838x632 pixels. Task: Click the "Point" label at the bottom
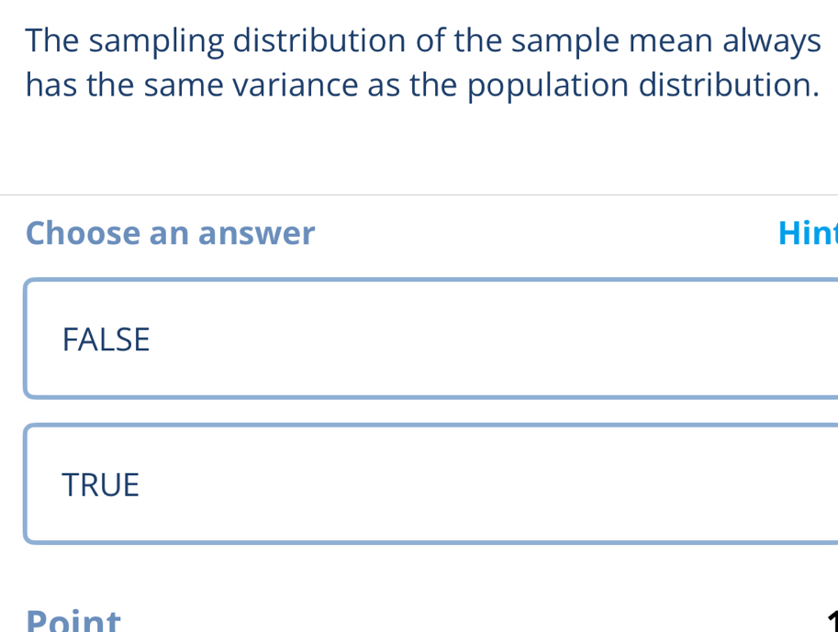[73, 620]
